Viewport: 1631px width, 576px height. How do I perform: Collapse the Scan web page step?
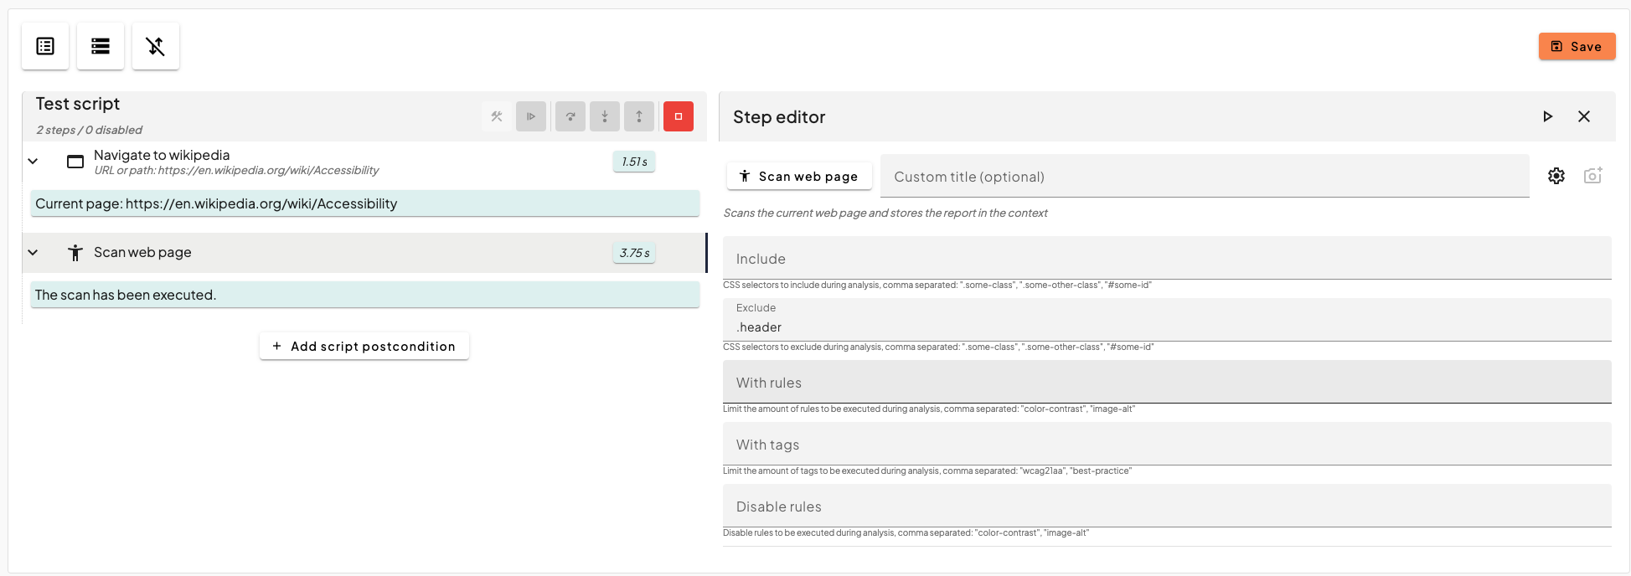click(x=33, y=253)
